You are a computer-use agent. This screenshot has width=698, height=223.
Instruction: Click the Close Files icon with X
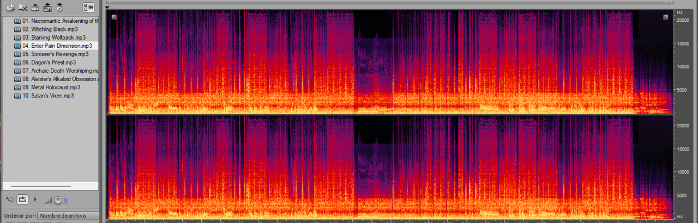click(x=23, y=7)
